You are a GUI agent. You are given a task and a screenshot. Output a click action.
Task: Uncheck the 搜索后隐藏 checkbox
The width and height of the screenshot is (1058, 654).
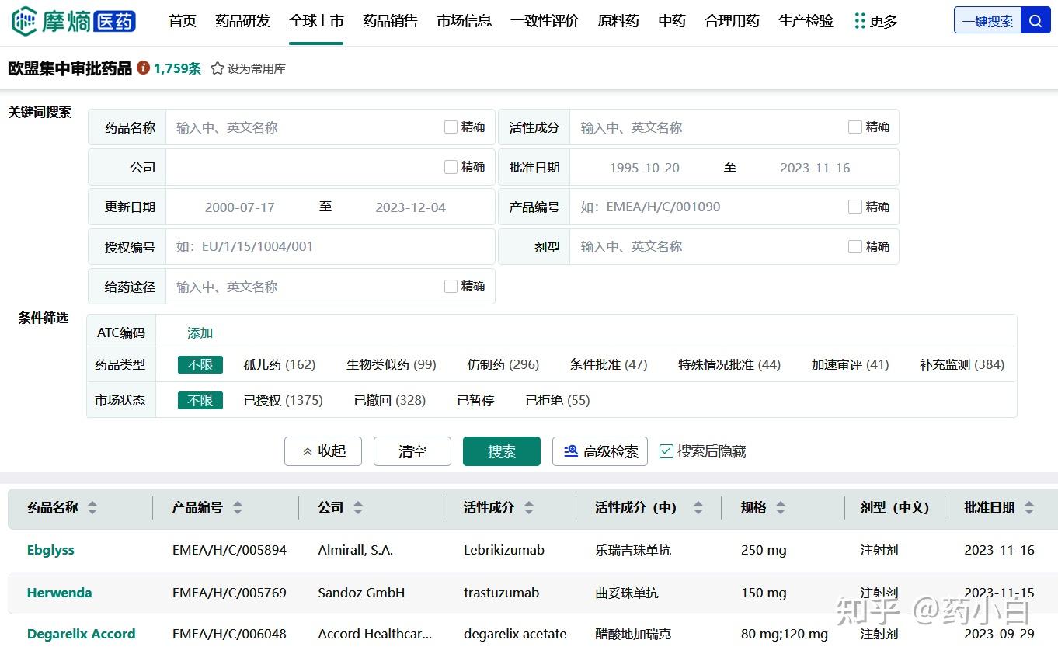point(666,450)
